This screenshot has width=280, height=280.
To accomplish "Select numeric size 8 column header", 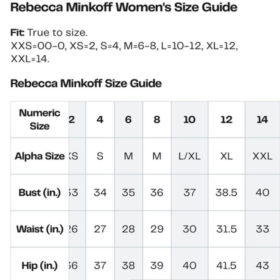I will tap(157, 120).
